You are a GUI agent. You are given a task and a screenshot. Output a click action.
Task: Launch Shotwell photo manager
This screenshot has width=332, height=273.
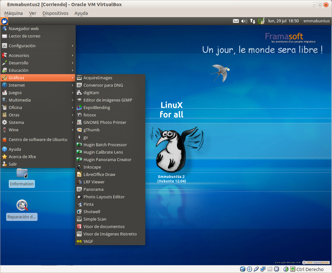[x=92, y=212]
